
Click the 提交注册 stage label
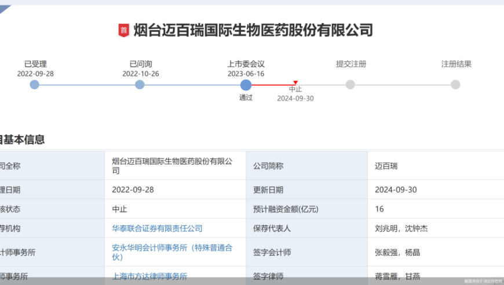[351, 64]
